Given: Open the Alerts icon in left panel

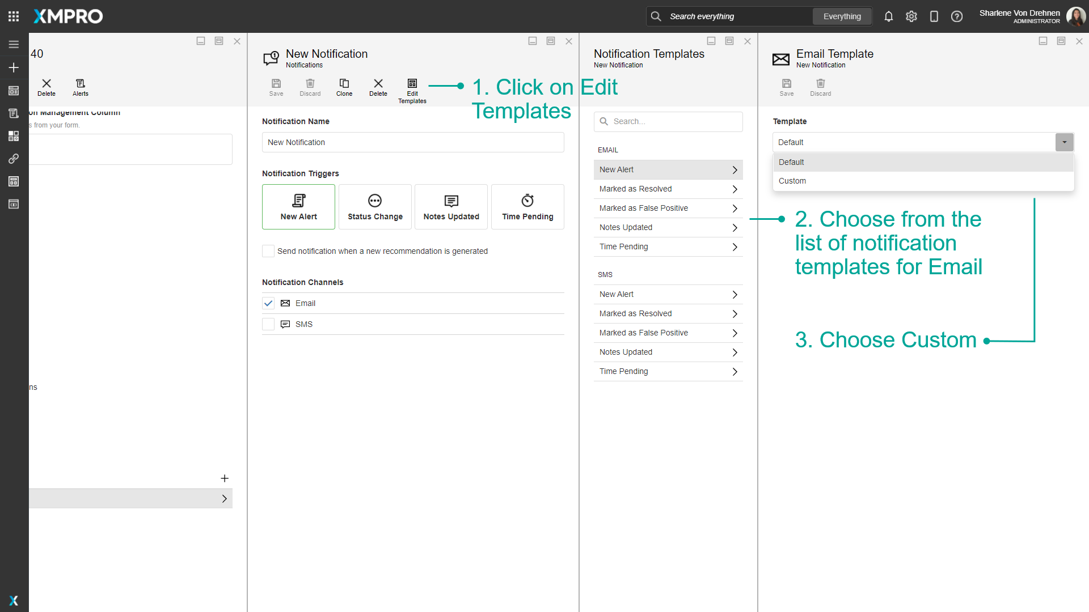Looking at the screenshot, I should [x=81, y=84].
